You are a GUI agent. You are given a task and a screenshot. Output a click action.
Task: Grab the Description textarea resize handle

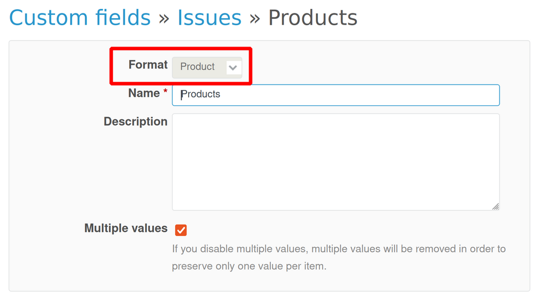[495, 206]
